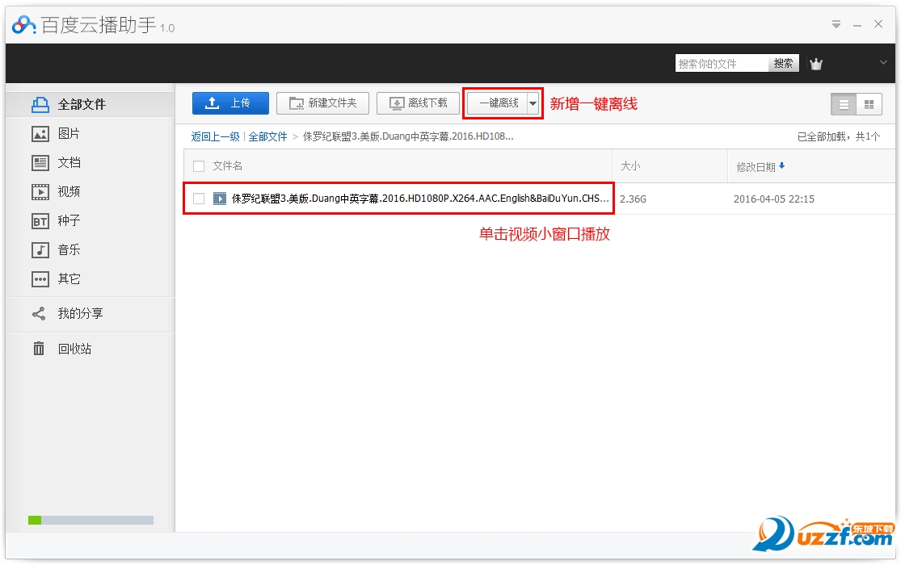Screen dimensions: 901x565
Task: Switch to list view layout
Action: 844,104
